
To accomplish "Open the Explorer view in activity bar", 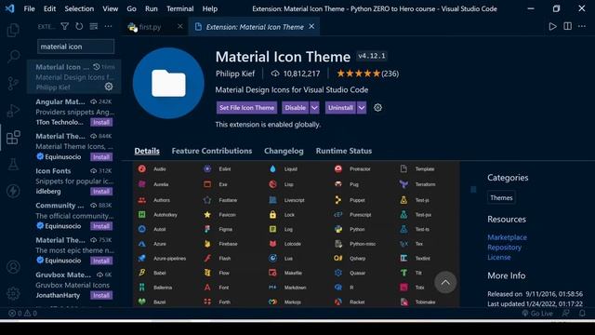I will 13,30.
